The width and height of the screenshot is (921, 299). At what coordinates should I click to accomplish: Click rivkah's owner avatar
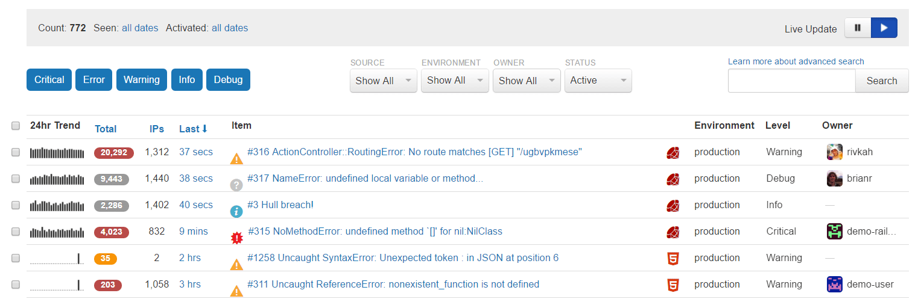[x=835, y=152]
